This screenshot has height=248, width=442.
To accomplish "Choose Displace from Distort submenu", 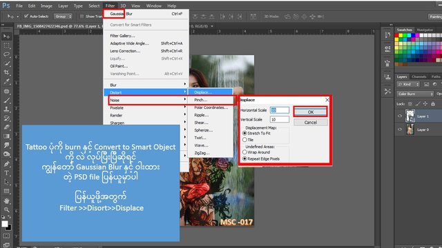I will pyautogui.click(x=210, y=92).
